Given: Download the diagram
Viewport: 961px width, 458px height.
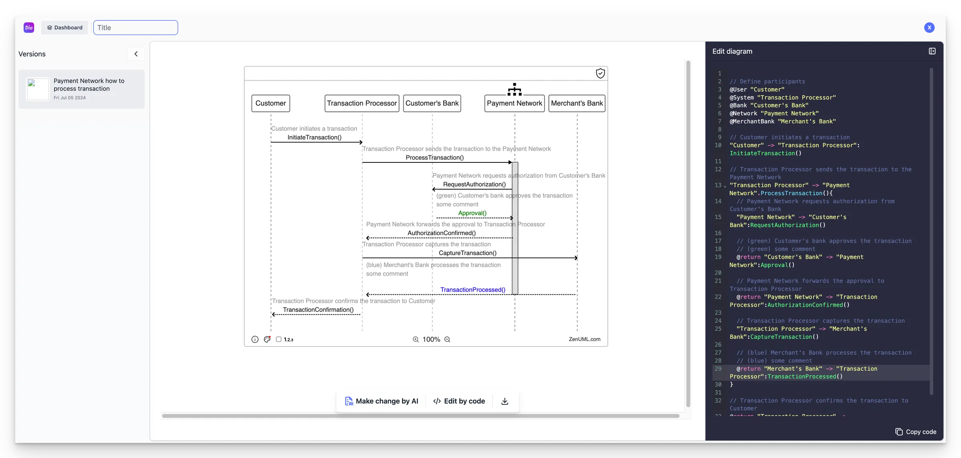Looking at the screenshot, I should (x=504, y=401).
